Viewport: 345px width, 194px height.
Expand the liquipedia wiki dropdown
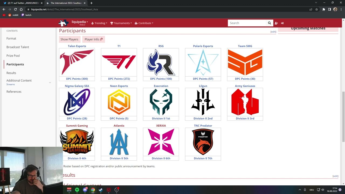click(80, 22)
